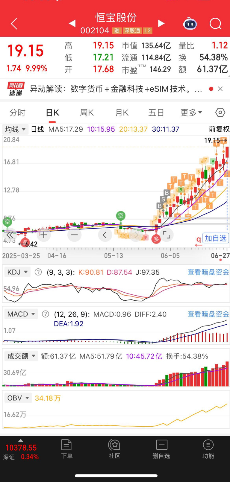Screen dimensions: 230x482
Task: Tap the K:90.81 reading
Action: (90, 272)
